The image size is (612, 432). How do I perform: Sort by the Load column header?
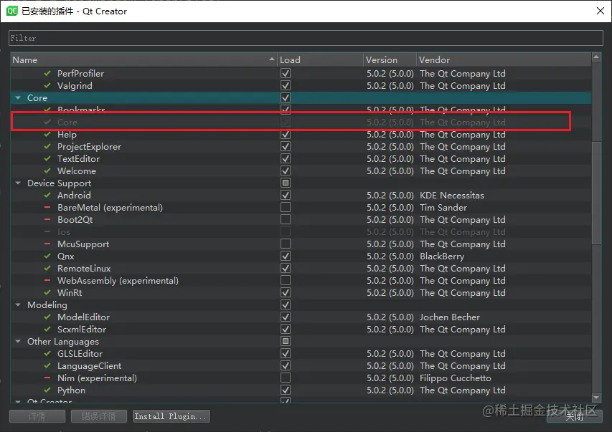(x=321, y=59)
